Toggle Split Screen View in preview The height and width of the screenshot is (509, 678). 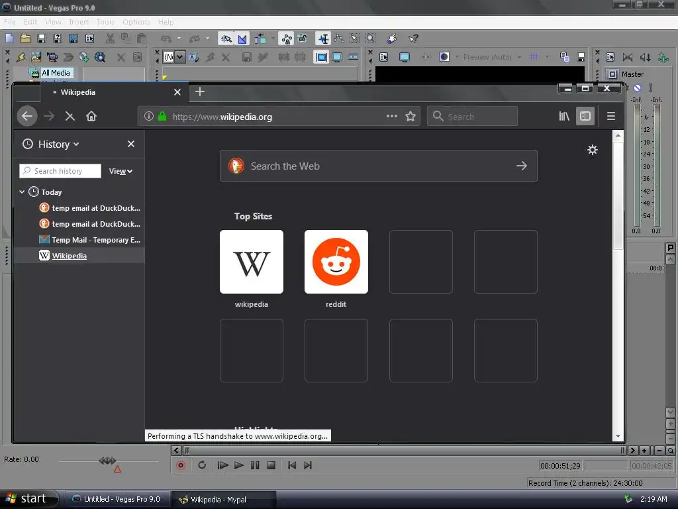pyautogui.click(x=444, y=57)
